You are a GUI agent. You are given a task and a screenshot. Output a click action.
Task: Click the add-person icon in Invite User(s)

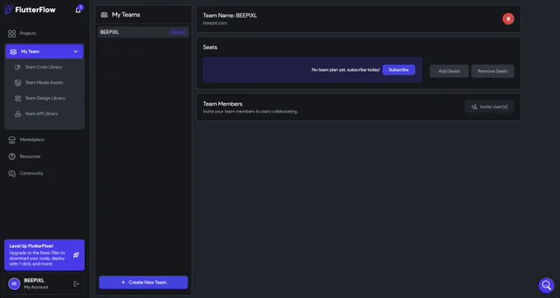[474, 107]
